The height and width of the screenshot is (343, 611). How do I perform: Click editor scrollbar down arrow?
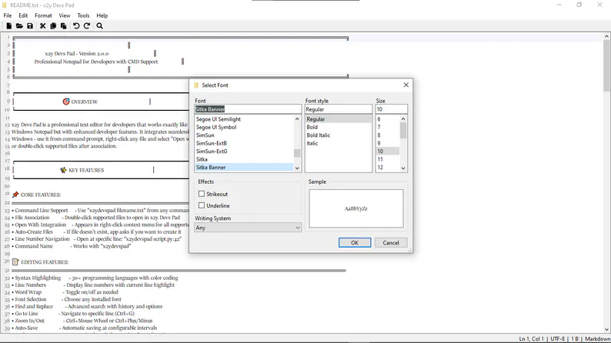(606, 329)
